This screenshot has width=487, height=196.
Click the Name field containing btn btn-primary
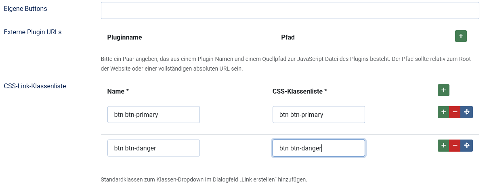click(x=153, y=115)
